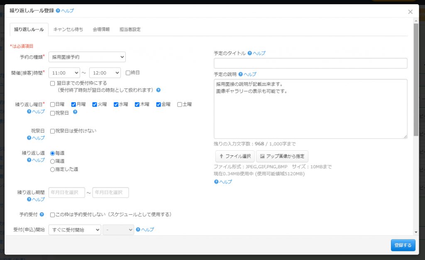The width and height of the screenshot is (425, 260).
Task: Click info icon after 翌日 reception note
Action: coord(159,90)
